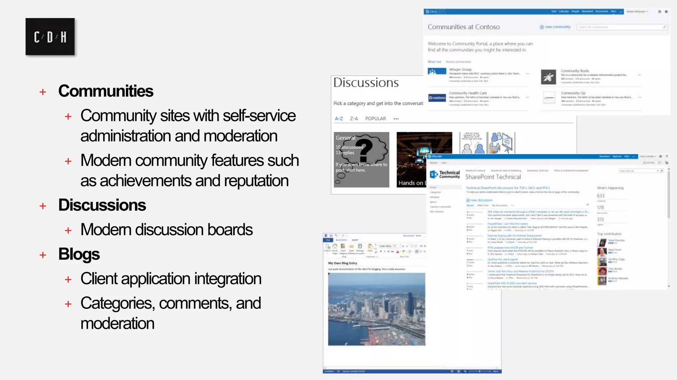Select the Seattle skyline image in blog post
Viewport: 677px width, 380px height.
pos(377,309)
